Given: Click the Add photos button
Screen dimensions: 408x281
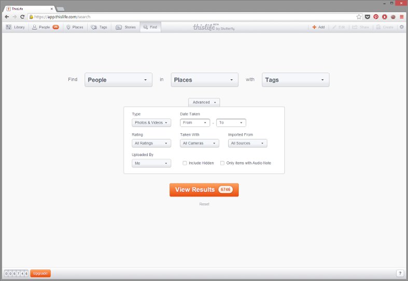Looking at the screenshot, I should point(318,27).
